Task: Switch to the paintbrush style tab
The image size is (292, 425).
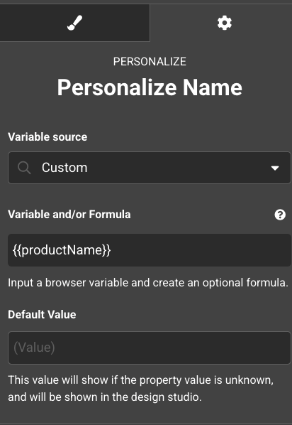Action: pyautogui.click(x=74, y=23)
